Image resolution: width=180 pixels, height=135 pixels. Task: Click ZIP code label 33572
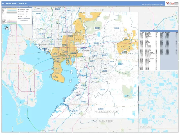78,95
